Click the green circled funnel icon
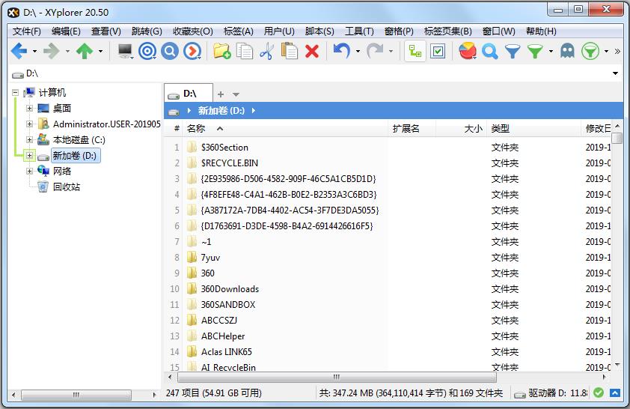This screenshot has width=630, height=409. 590,51
